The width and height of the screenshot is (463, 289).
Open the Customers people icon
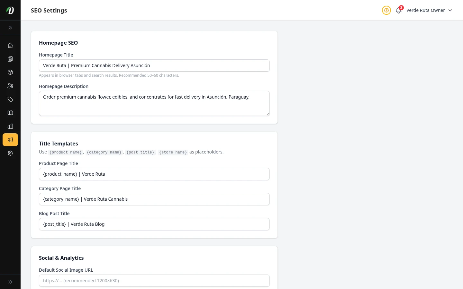click(10, 86)
